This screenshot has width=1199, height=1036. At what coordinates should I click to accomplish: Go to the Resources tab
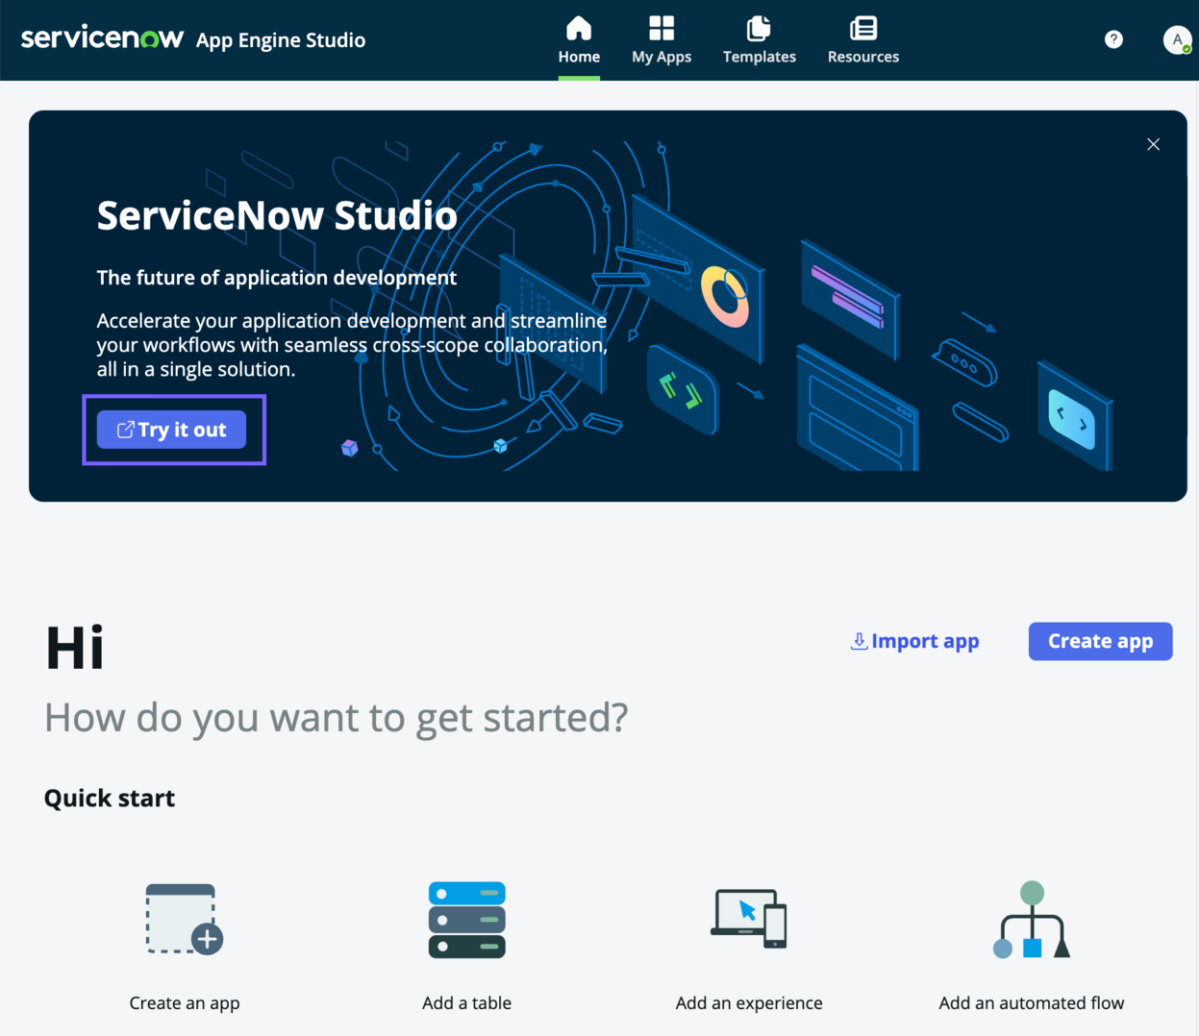click(863, 40)
